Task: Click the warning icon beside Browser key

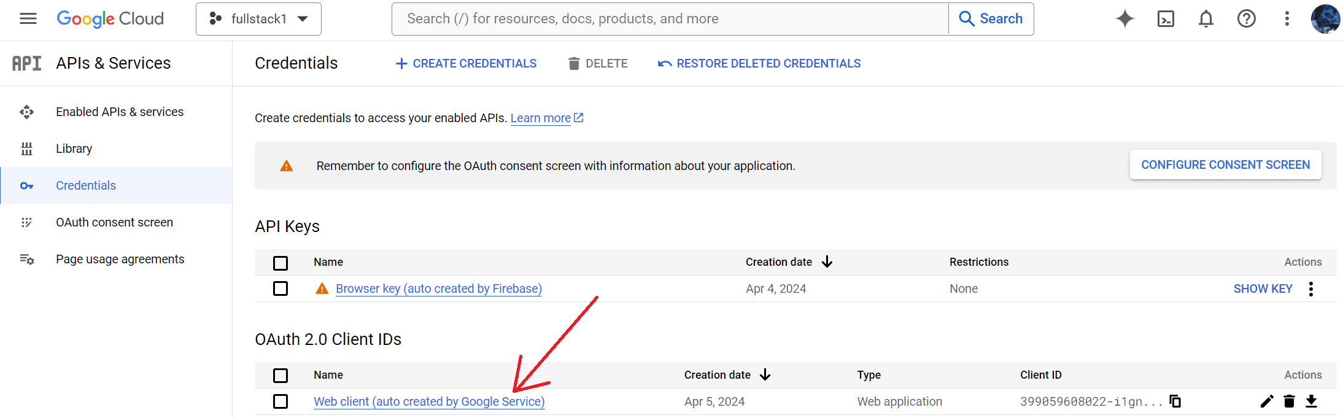Action: click(322, 288)
